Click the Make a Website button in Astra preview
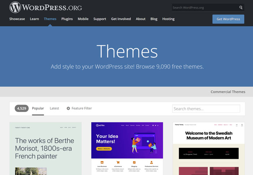 [104, 149]
